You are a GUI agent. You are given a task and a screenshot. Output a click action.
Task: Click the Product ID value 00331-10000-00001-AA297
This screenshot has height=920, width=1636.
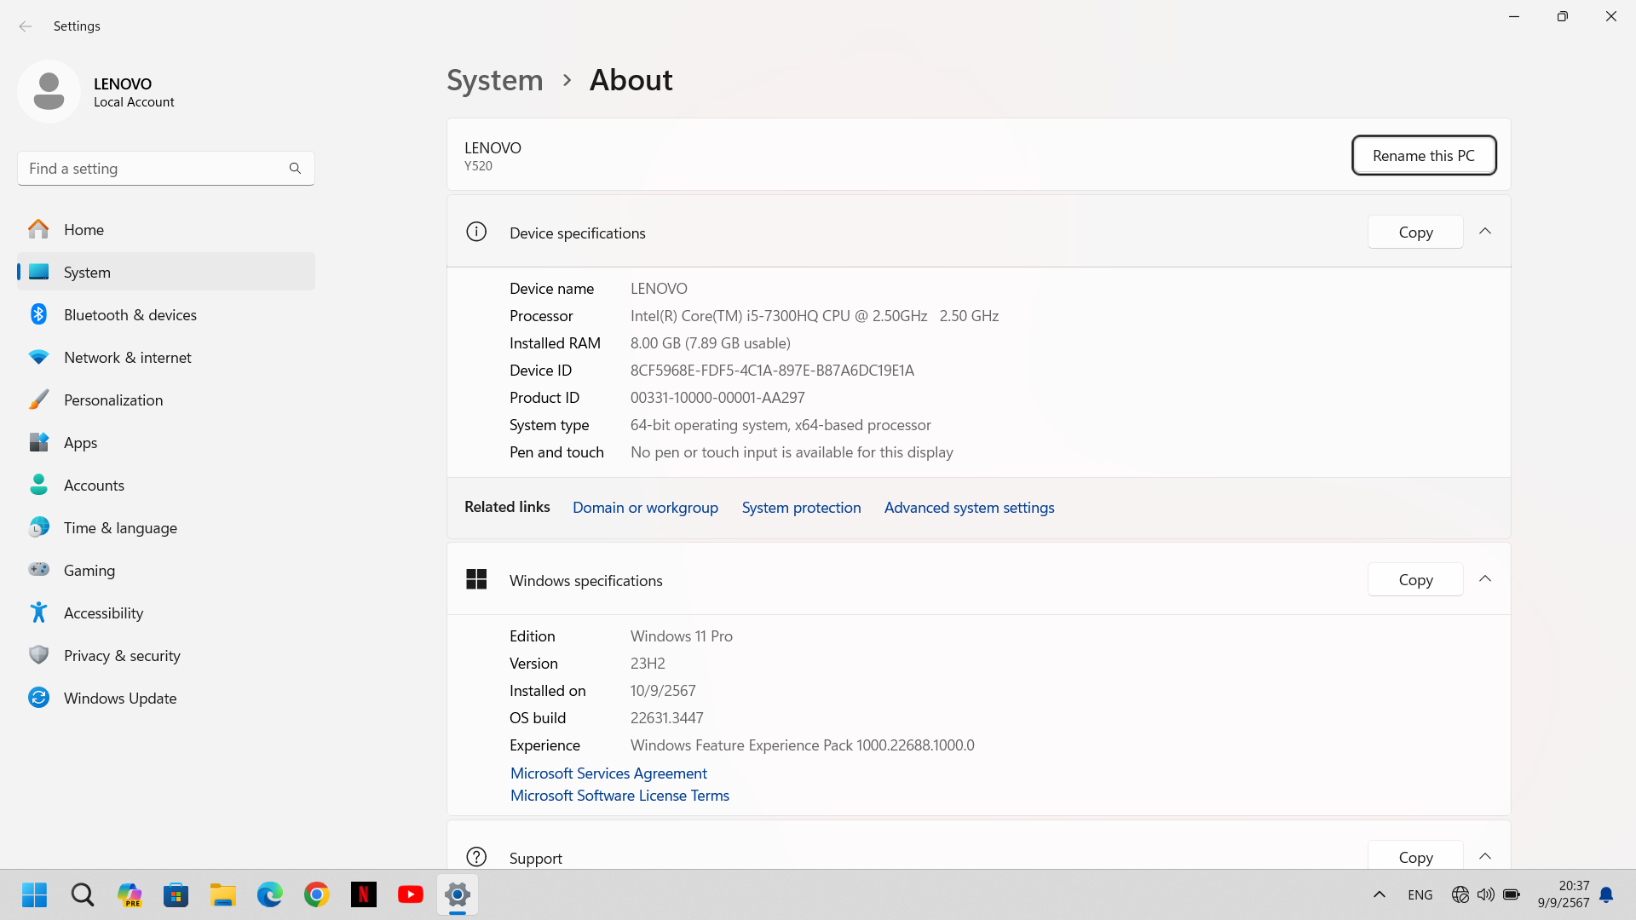tap(717, 397)
